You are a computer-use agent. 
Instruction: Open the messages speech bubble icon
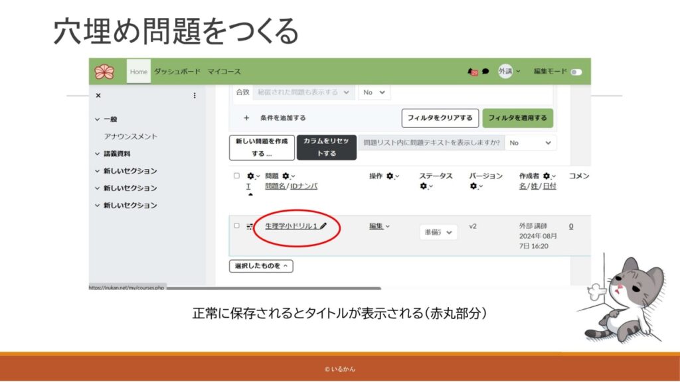485,72
